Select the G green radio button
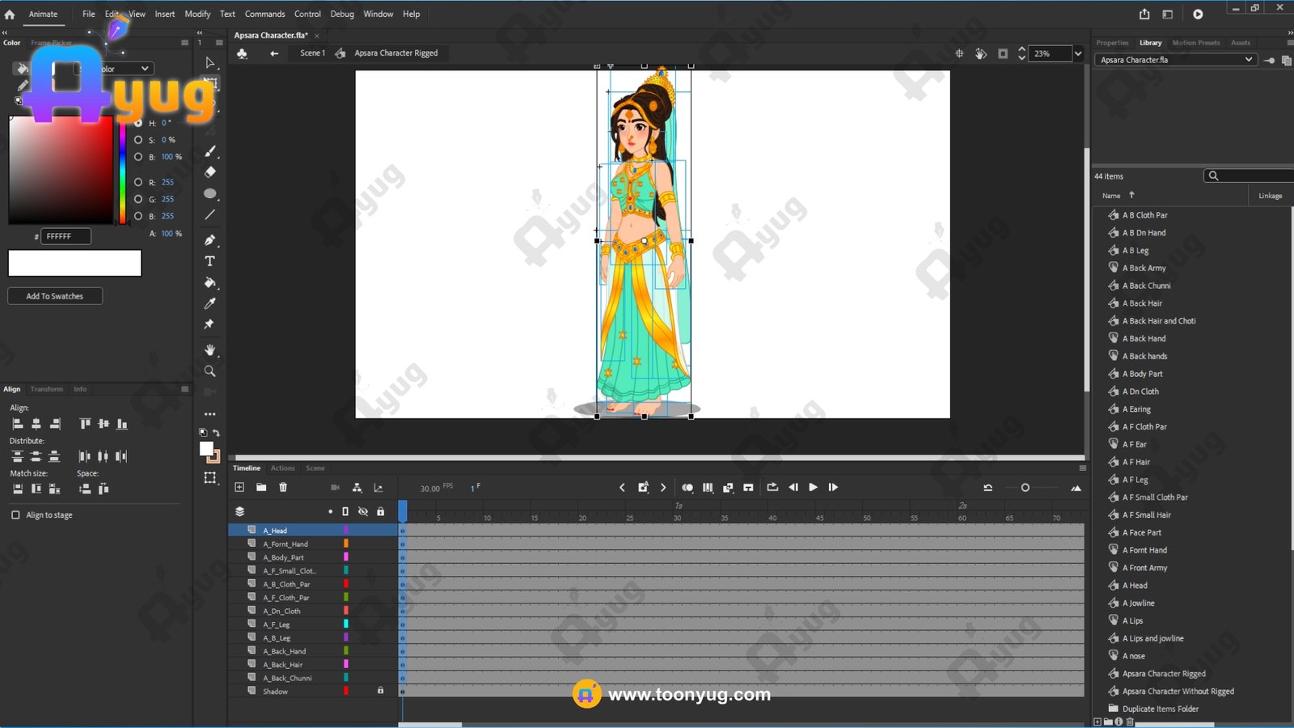This screenshot has width=1294, height=728. 138,199
